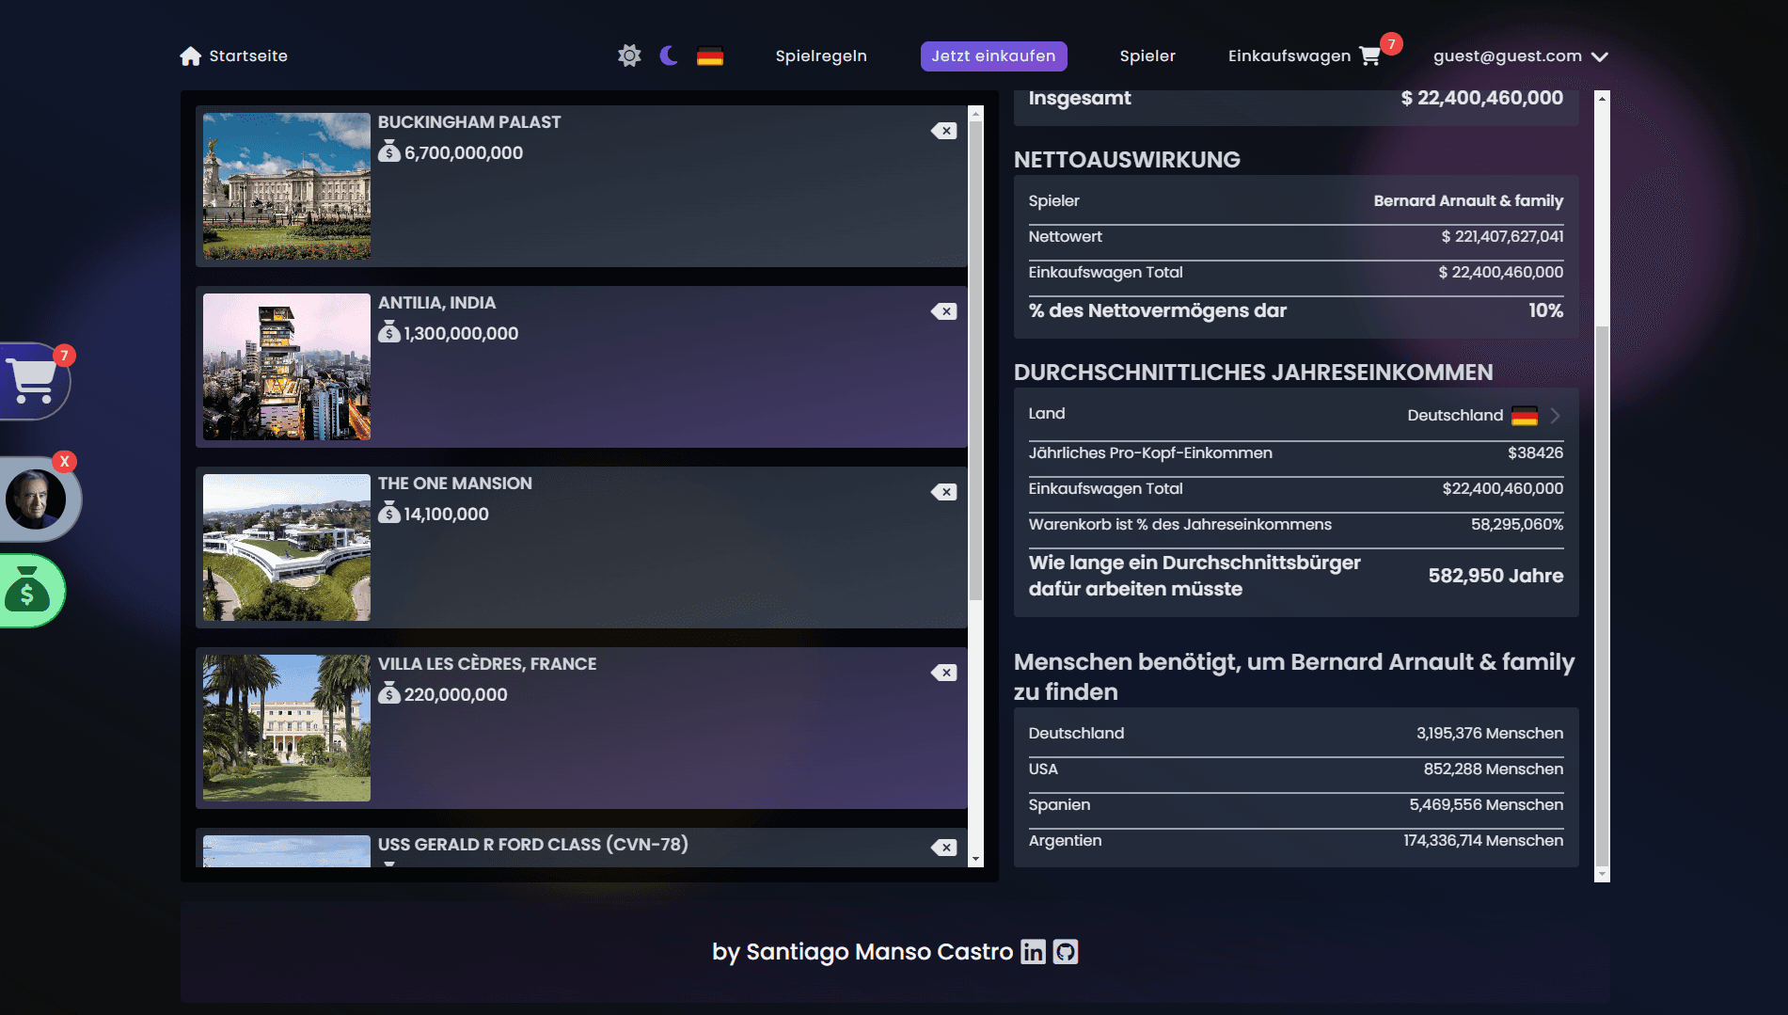The image size is (1788, 1015).
Task: Click the 582,950 Jahre value
Action: pos(1495,576)
